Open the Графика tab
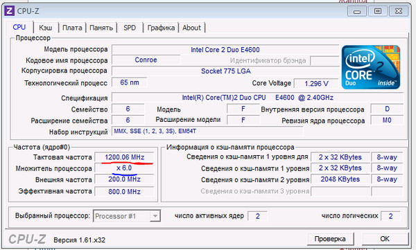Viewport: 416px width, 250px height. (161, 28)
